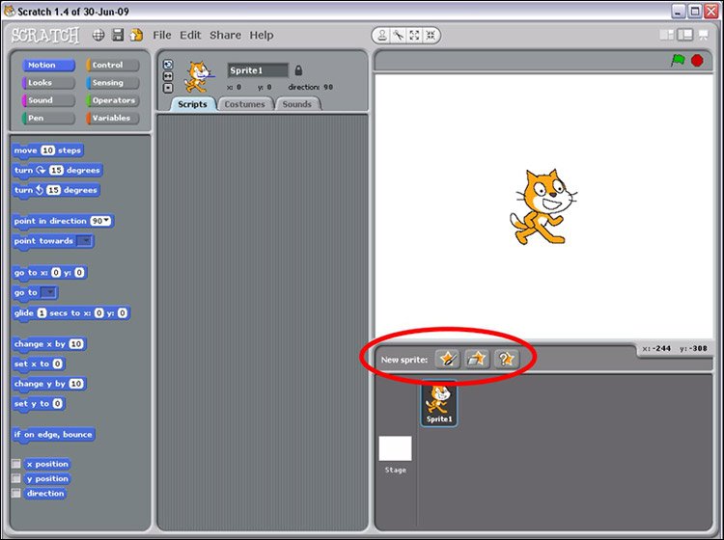
Task: Enable the direction checkbox
Action: point(16,493)
